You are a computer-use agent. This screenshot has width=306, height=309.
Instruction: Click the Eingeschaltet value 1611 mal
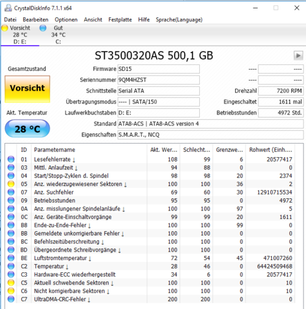pyautogui.click(x=281, y=102)
